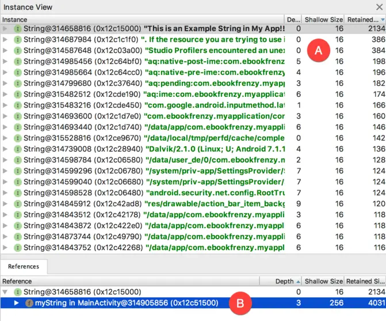Select "/data/user_de/0/com.ebookfrenzy.n" string value
The height and width of the screenshot is (321, 386).
click(215, 160)
